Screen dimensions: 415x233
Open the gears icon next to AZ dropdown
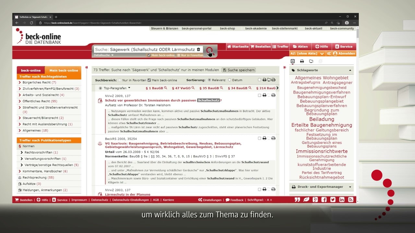coord(329,54)
